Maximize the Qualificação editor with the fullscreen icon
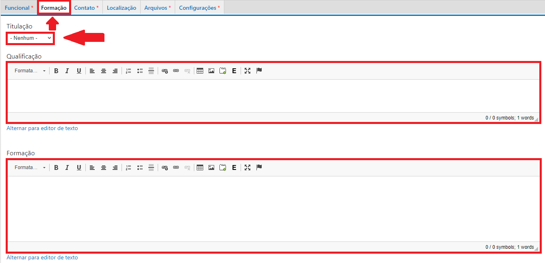 [x=248, y=71]
